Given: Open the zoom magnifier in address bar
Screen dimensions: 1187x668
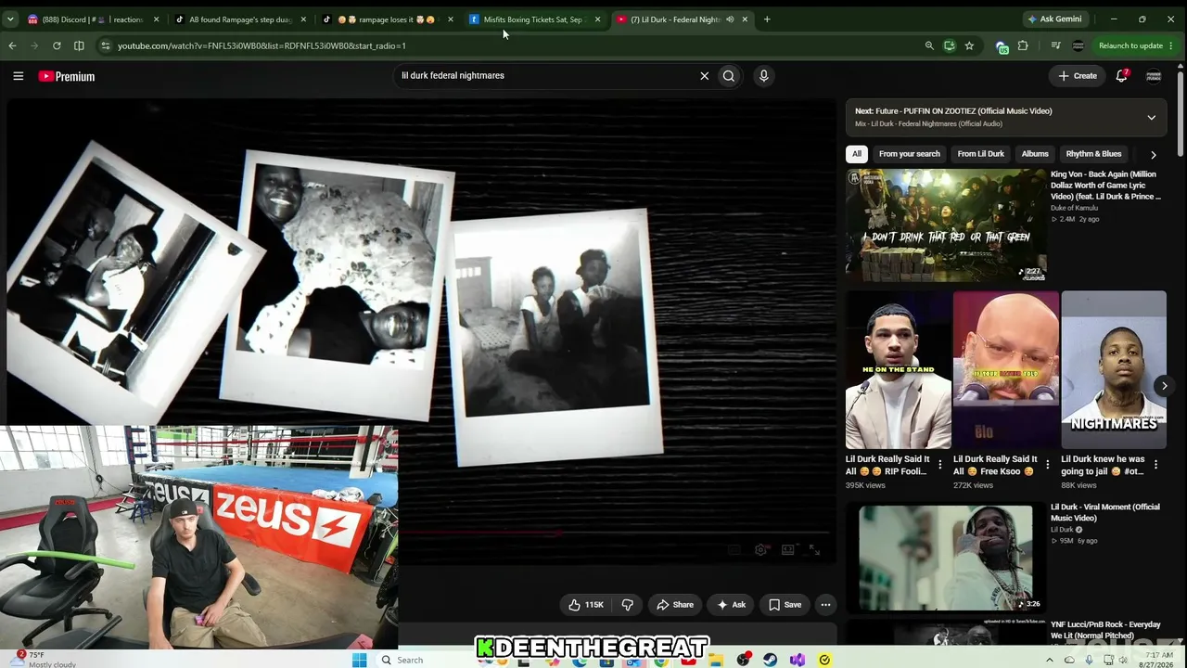Looking at the screenshot, I should click(x=928, y=45).
